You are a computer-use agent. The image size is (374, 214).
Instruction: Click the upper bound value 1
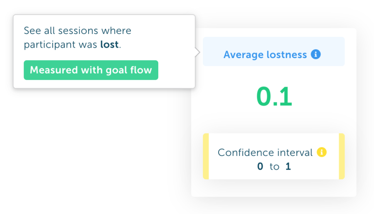288,166
